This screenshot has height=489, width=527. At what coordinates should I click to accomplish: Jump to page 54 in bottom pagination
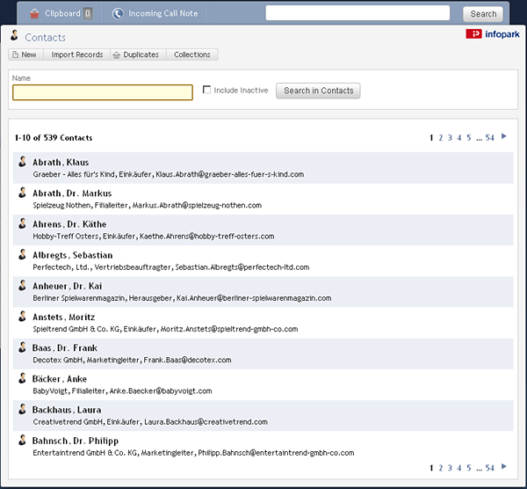pos(490,468)
